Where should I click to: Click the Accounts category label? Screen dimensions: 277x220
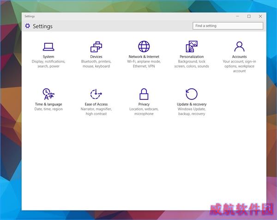click(x=239, y=57)
